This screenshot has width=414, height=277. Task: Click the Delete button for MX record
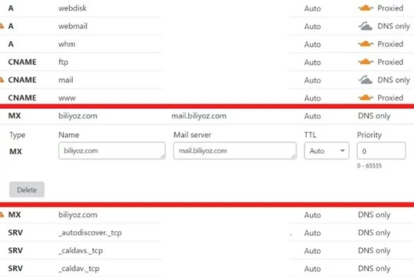point(26,189)
